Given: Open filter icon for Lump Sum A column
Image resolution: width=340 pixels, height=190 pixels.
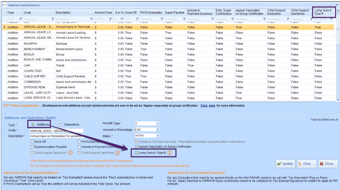Looking at the screenshot, I should (x=332, y=19).
